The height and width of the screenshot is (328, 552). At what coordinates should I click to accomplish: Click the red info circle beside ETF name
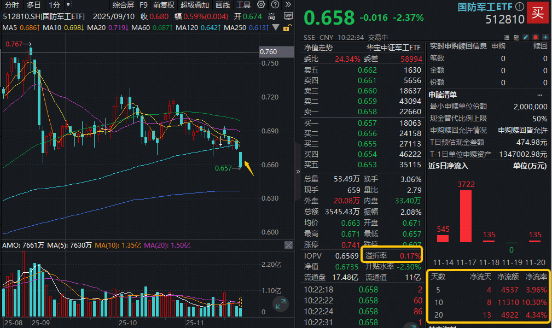click(x=518, y=7)
